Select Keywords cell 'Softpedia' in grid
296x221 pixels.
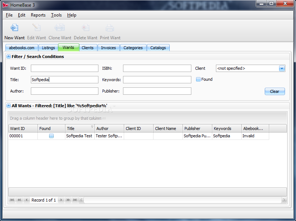pyautogui.click(x=227, y=136)
